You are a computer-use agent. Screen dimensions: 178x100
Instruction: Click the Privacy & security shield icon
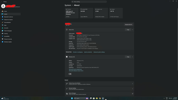[3, 39]
